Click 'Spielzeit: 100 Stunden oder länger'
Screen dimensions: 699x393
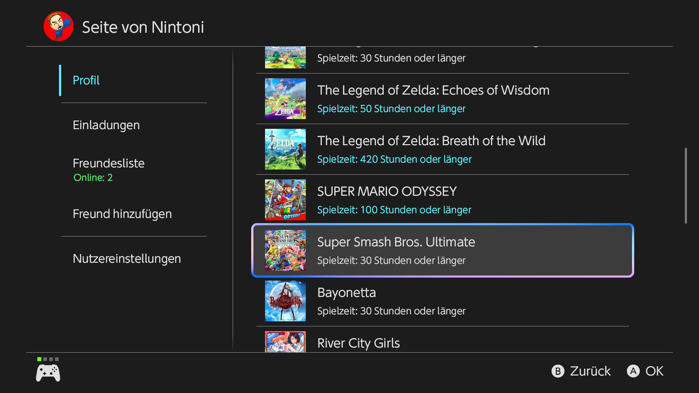click(x=394, y=210)
